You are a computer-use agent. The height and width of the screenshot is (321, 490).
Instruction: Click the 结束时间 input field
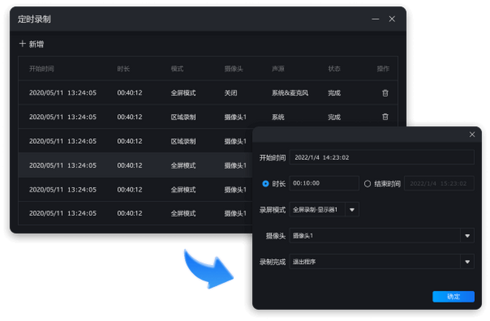coord(439,184)
